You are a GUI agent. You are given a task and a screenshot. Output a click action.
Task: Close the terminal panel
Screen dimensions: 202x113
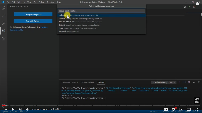pyautogui.click(x=199, y=82)
